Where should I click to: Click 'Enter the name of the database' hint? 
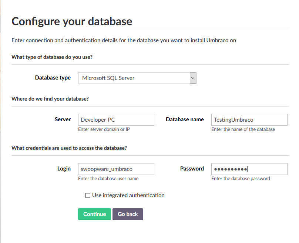243,129
